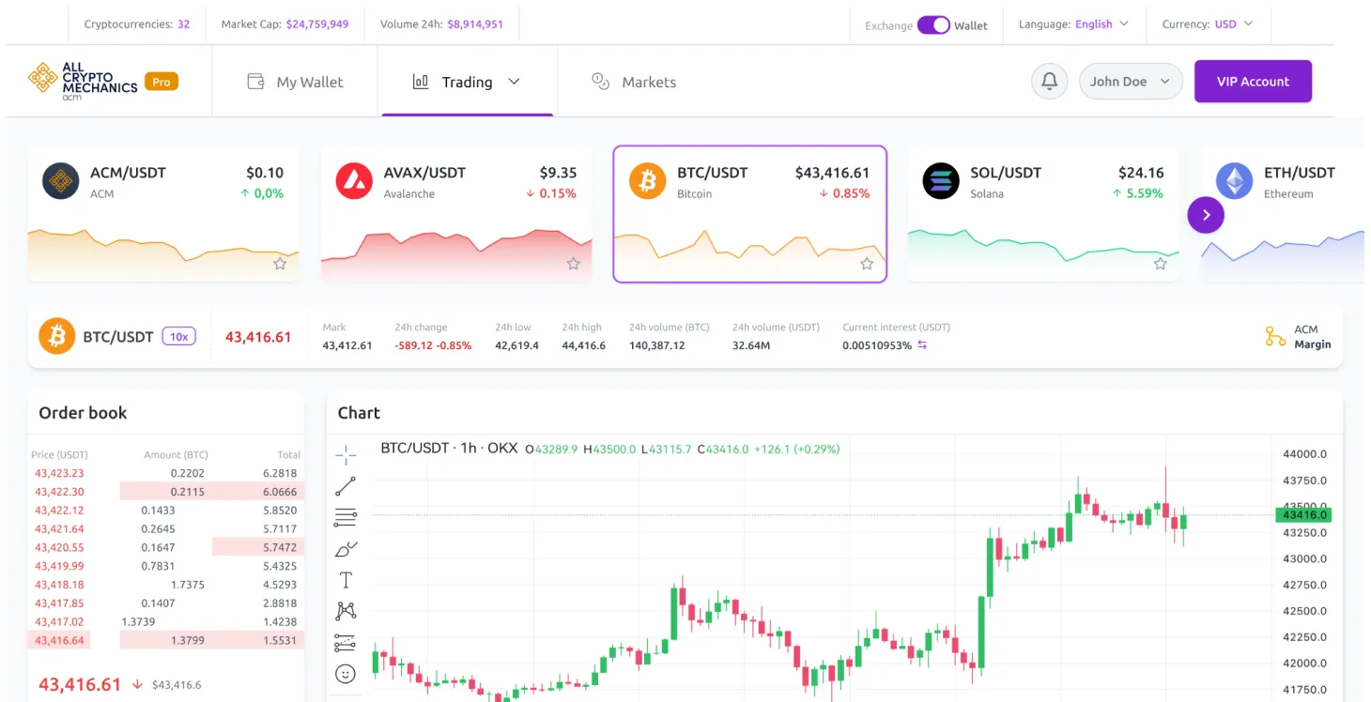Image resolution: width=1371 pixels, height=702 pixels.
Task: Click the VIP Account button
Action: tap(1253, 82)
